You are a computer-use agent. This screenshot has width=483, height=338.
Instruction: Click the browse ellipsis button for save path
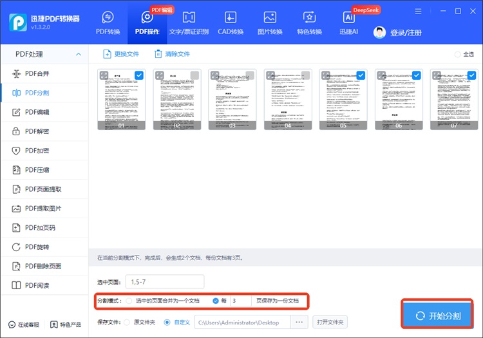point(298,322)
